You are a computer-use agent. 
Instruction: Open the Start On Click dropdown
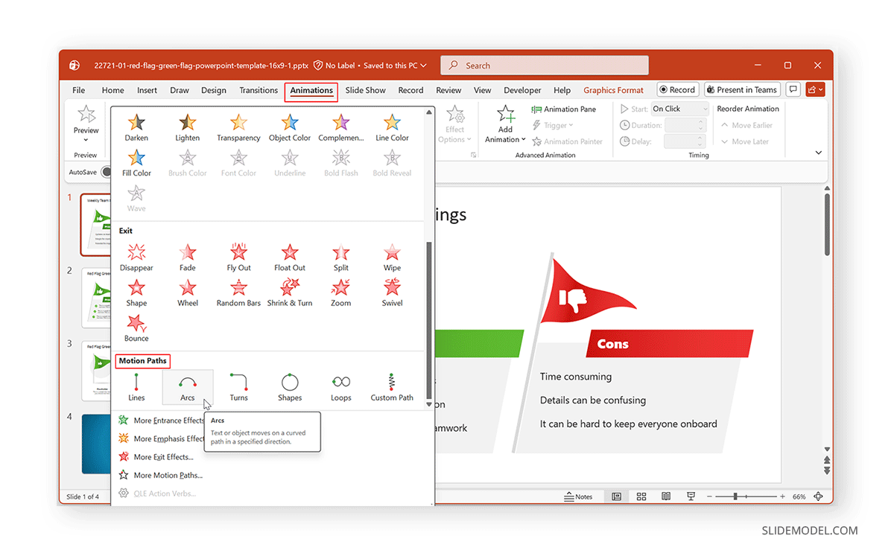679,108
